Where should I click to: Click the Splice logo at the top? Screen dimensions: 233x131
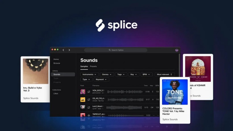click(116, 25)
